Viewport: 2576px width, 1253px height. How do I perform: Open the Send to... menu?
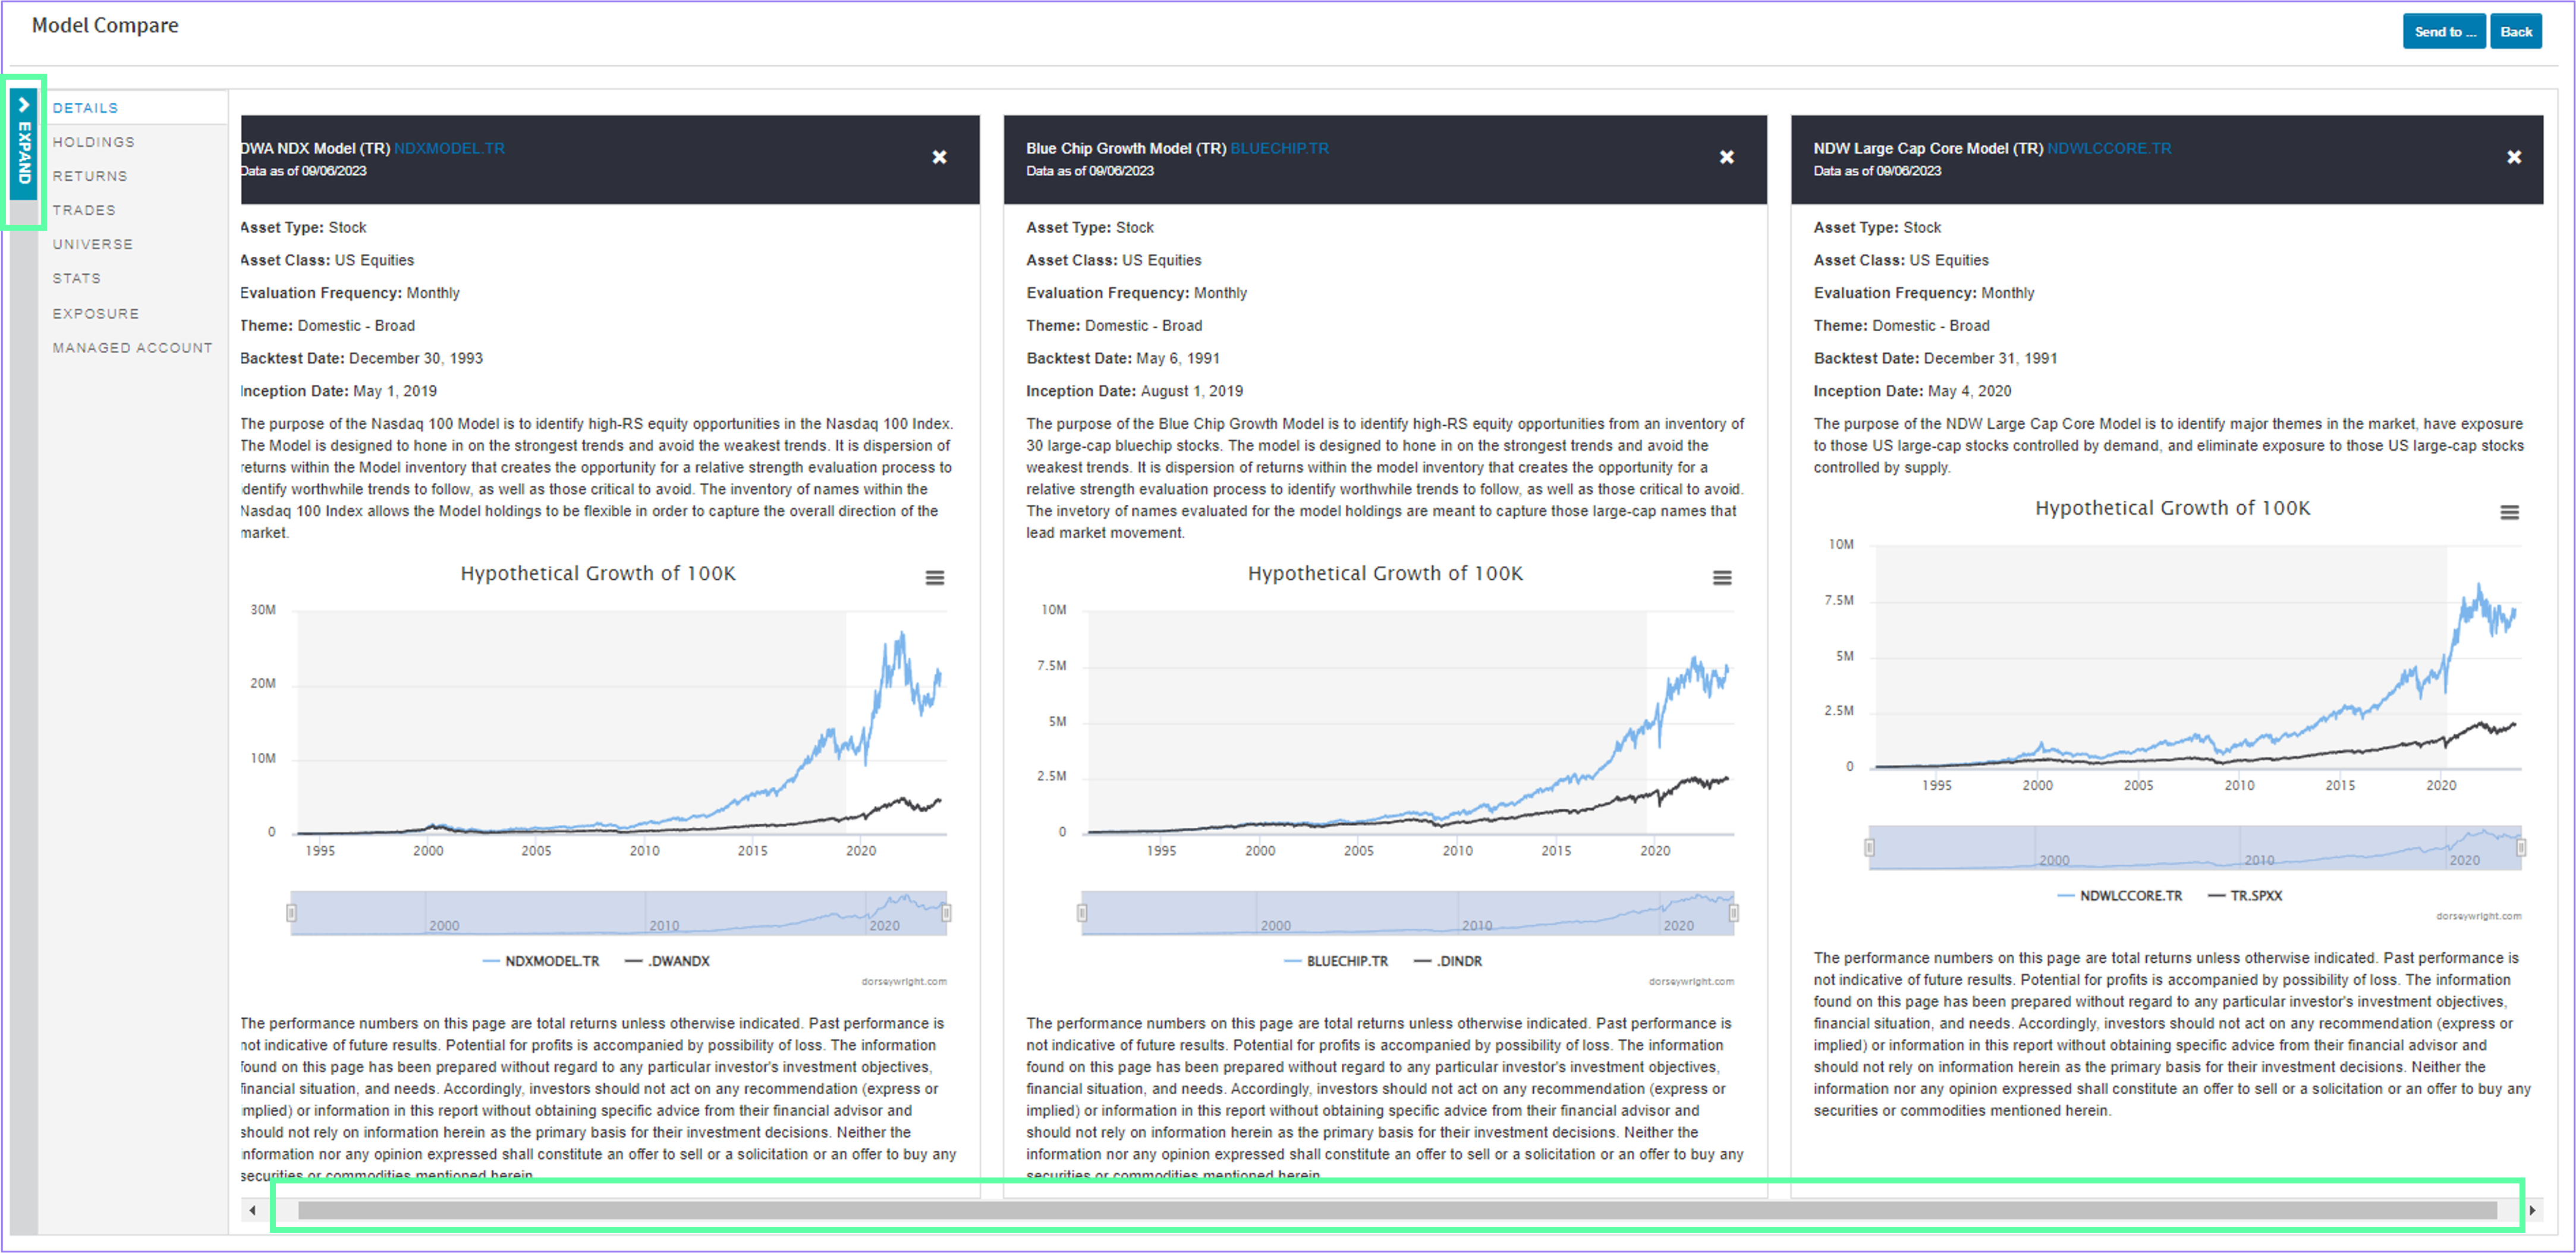[2444, 32]
